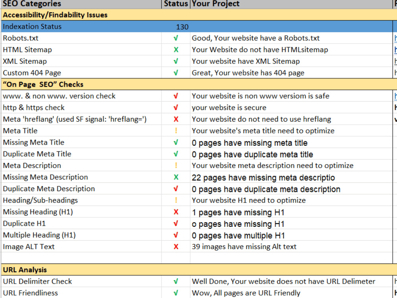
Task: Select 'Good, Your website have a Robots.txt' cell
Action: [291, 38]
